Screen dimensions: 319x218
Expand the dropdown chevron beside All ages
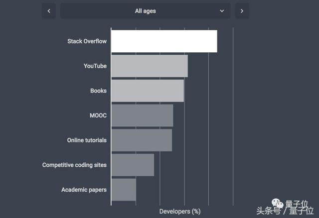(x=222, y=11)
